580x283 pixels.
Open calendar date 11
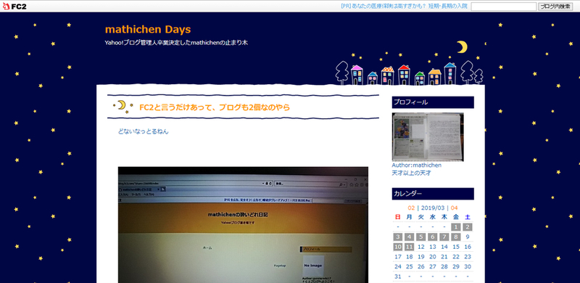pyautogui.click(x=409, y=247)
